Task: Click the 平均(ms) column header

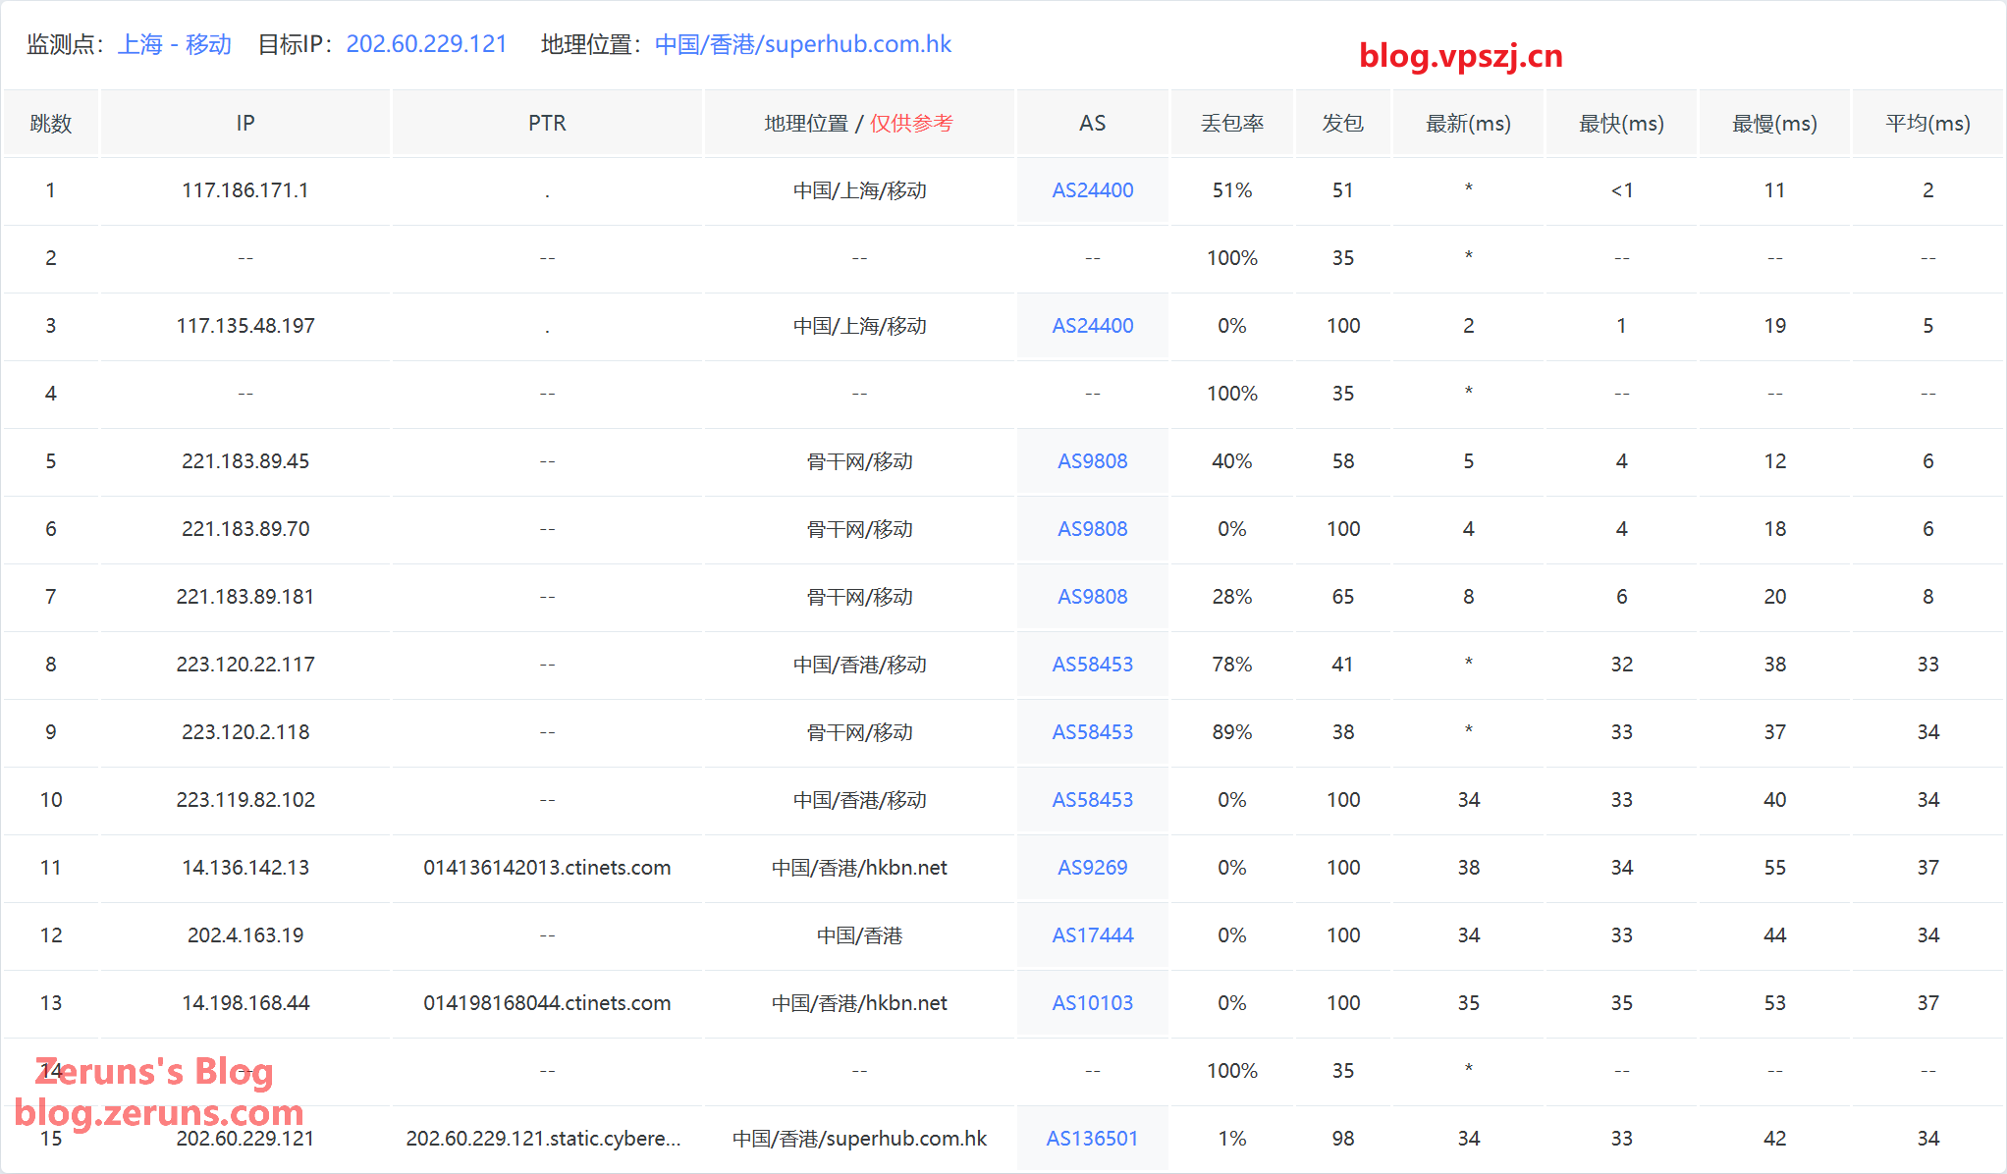Action: (1926, 124)
